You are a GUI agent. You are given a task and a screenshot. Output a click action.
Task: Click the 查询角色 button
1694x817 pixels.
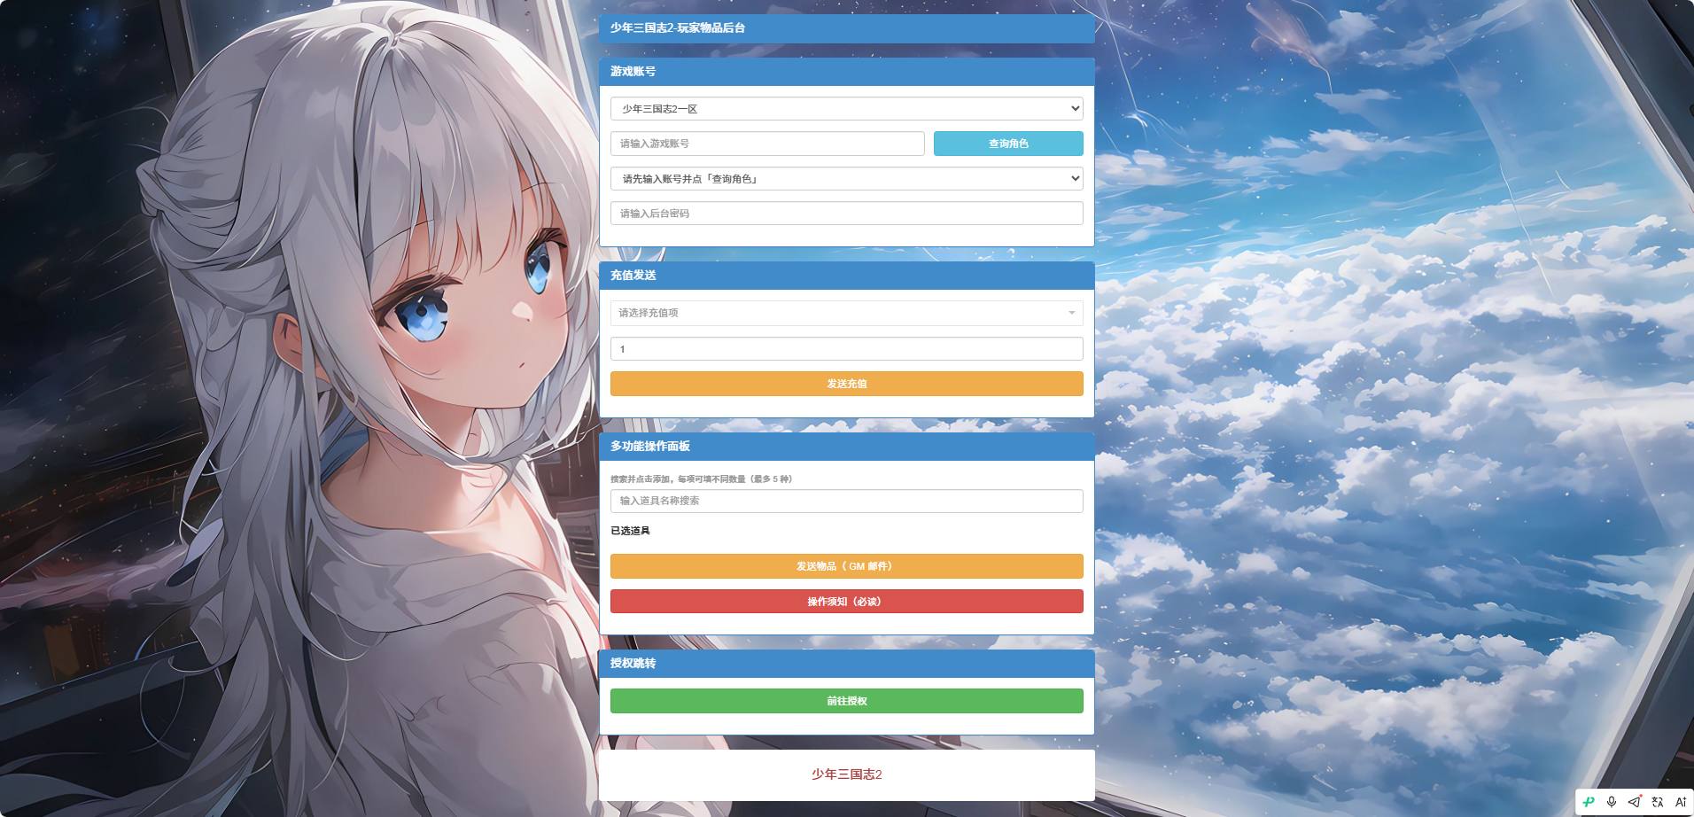point(1008,144)
